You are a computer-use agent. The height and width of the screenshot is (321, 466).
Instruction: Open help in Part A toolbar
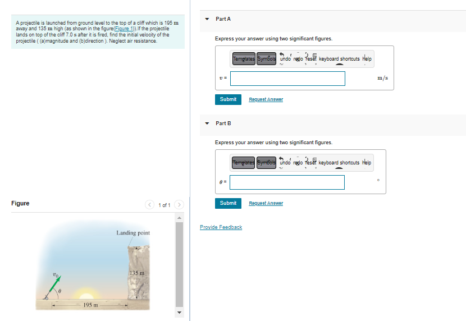[367, 59]
